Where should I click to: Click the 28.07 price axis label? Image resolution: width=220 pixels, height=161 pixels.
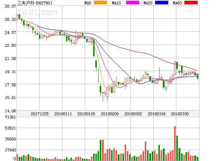tap(10, 6)
